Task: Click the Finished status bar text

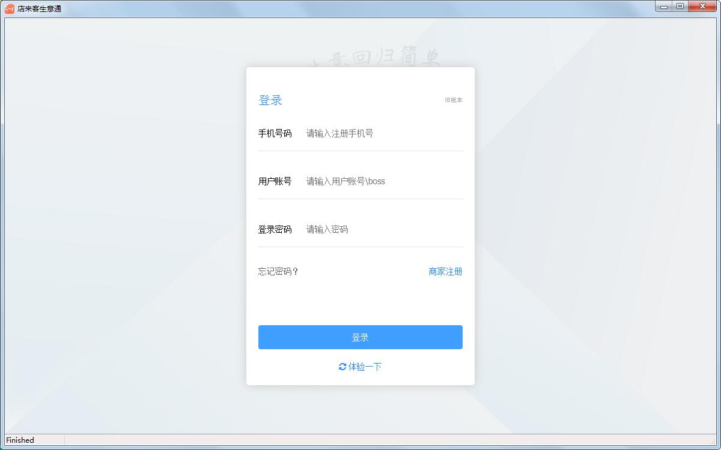Action: click(20, 440)
